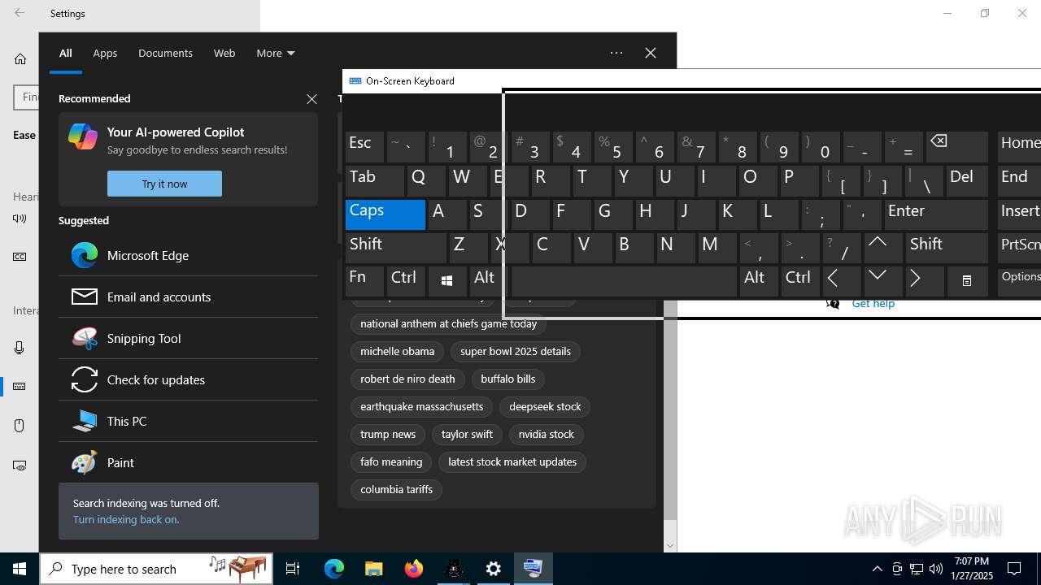Launch Paint from suggested list
Screen dimensions: 1041x585
click(x=188, y=462)
